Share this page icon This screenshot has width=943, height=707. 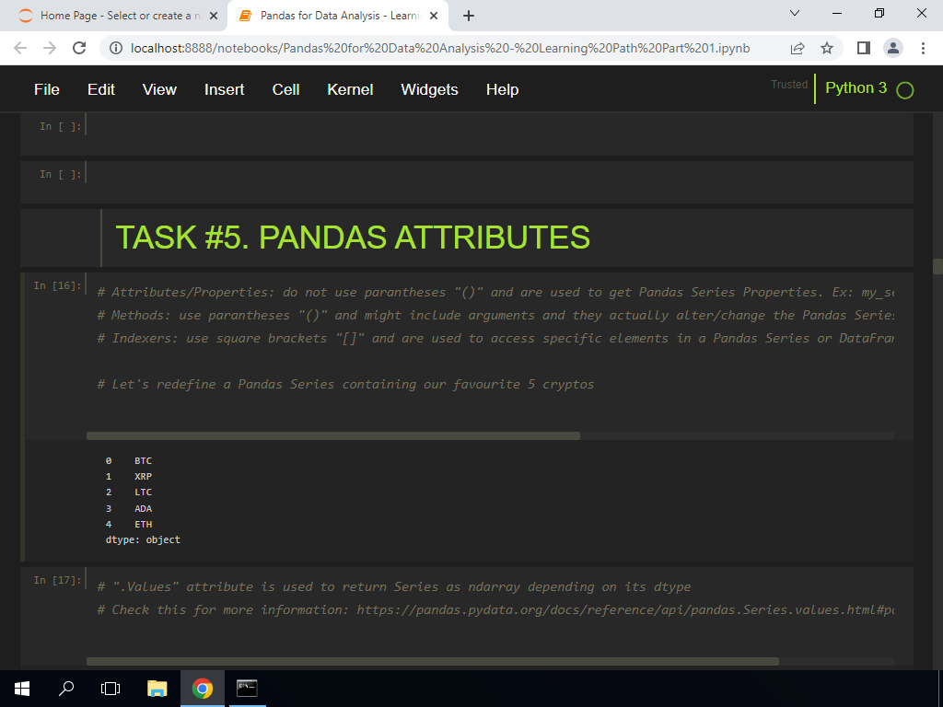click(x=797, y=48)
